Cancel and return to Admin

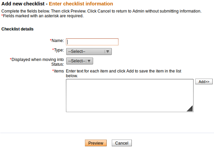[x=122, y=143]
